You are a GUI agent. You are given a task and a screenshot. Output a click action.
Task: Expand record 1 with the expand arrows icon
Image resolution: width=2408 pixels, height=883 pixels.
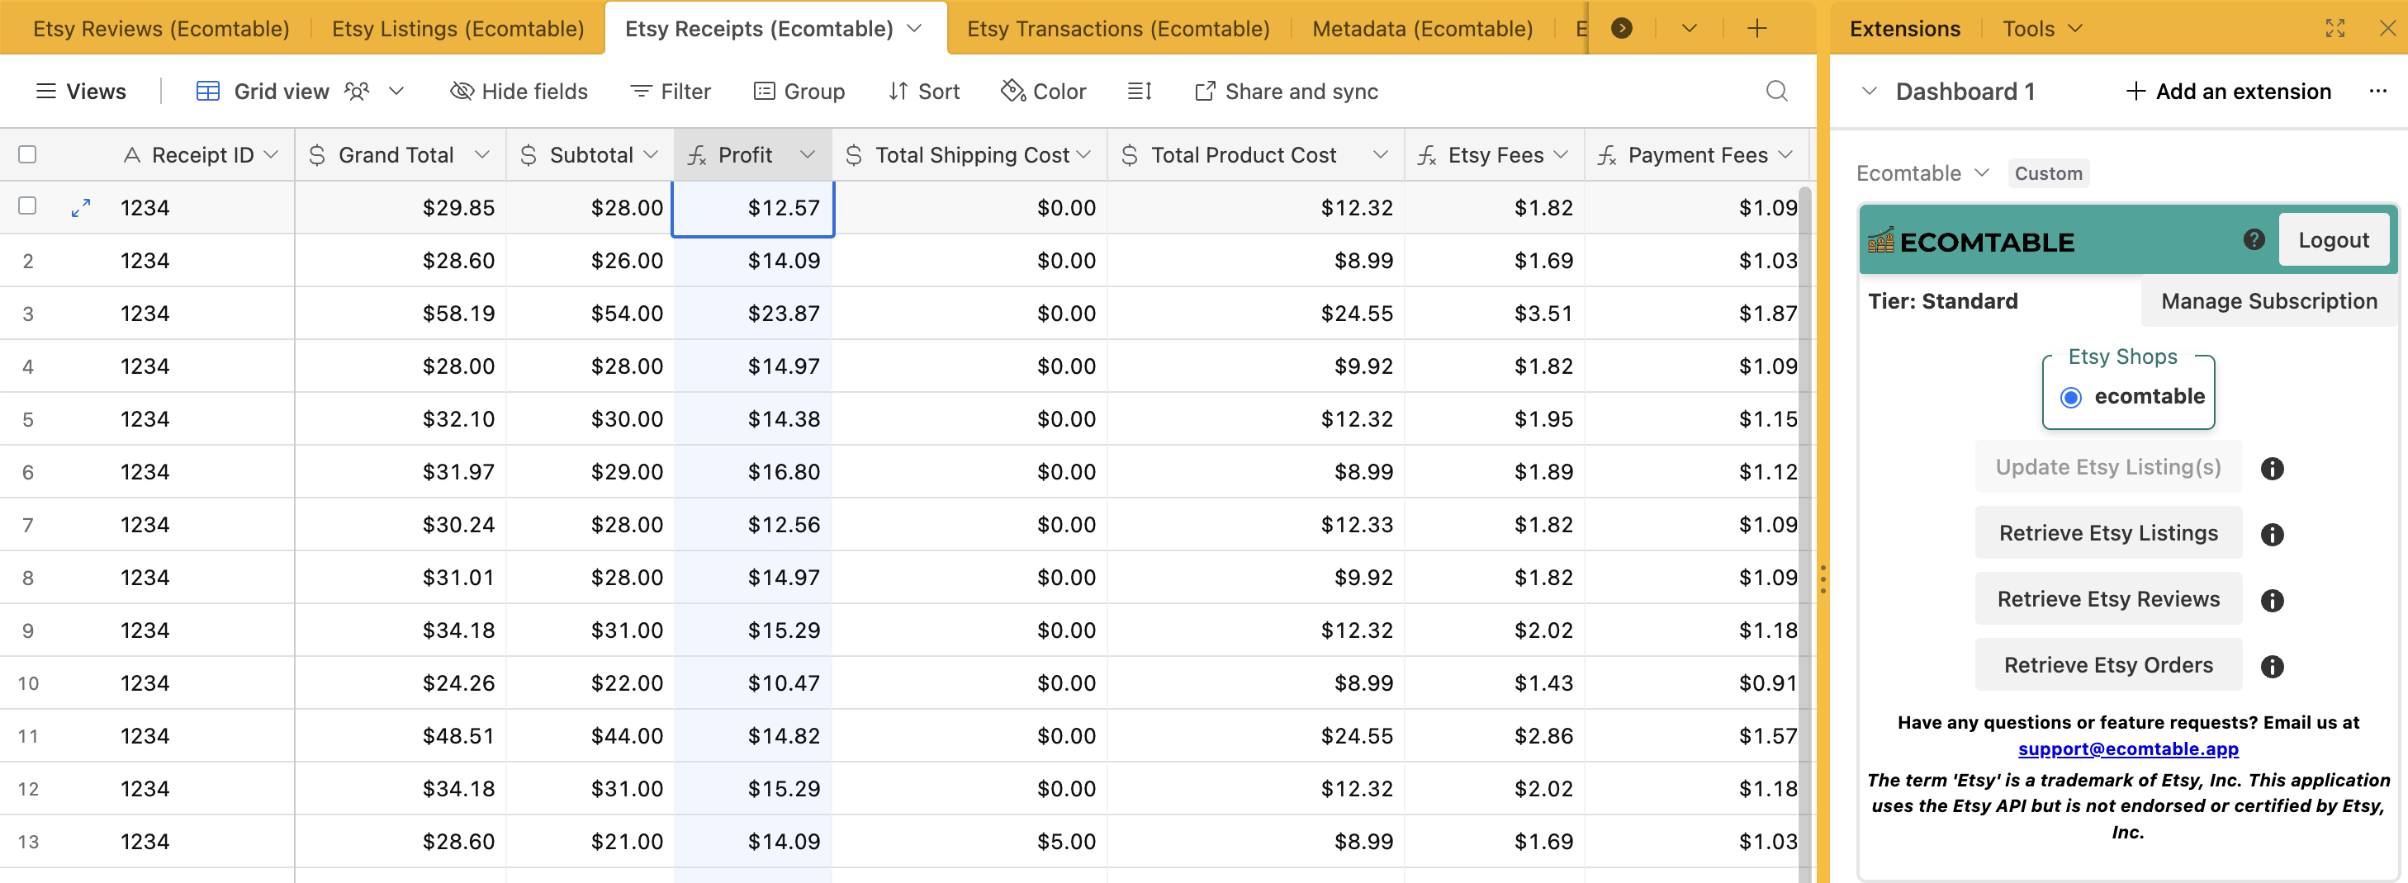click(81, 207)
